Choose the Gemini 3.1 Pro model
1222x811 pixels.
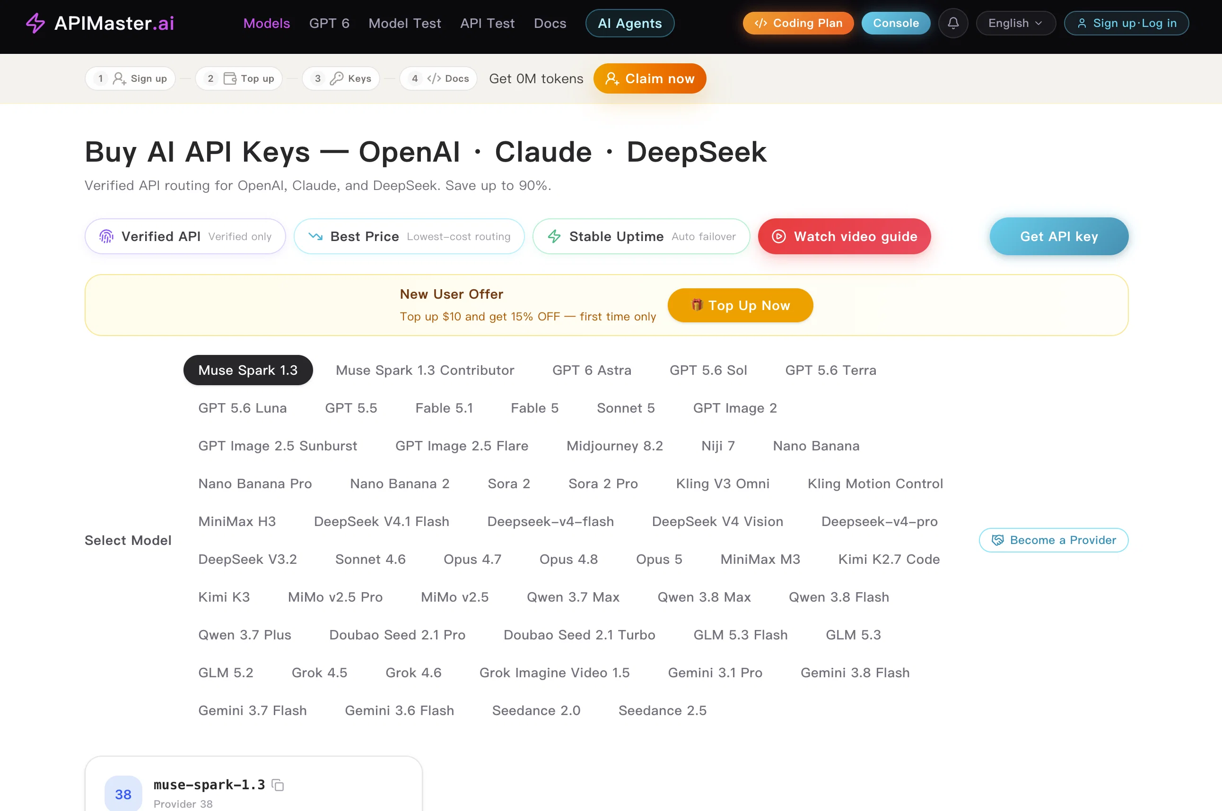[715, 673]
